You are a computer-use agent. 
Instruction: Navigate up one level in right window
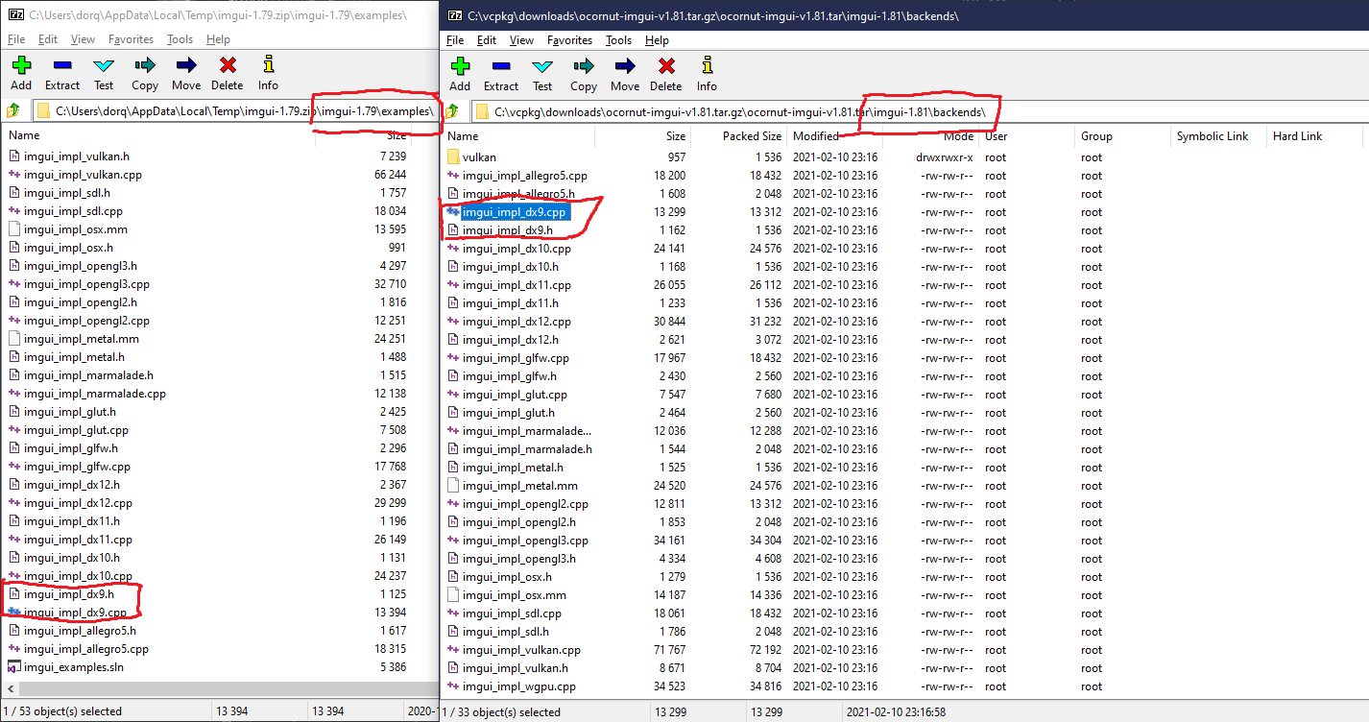click(451, 110)
